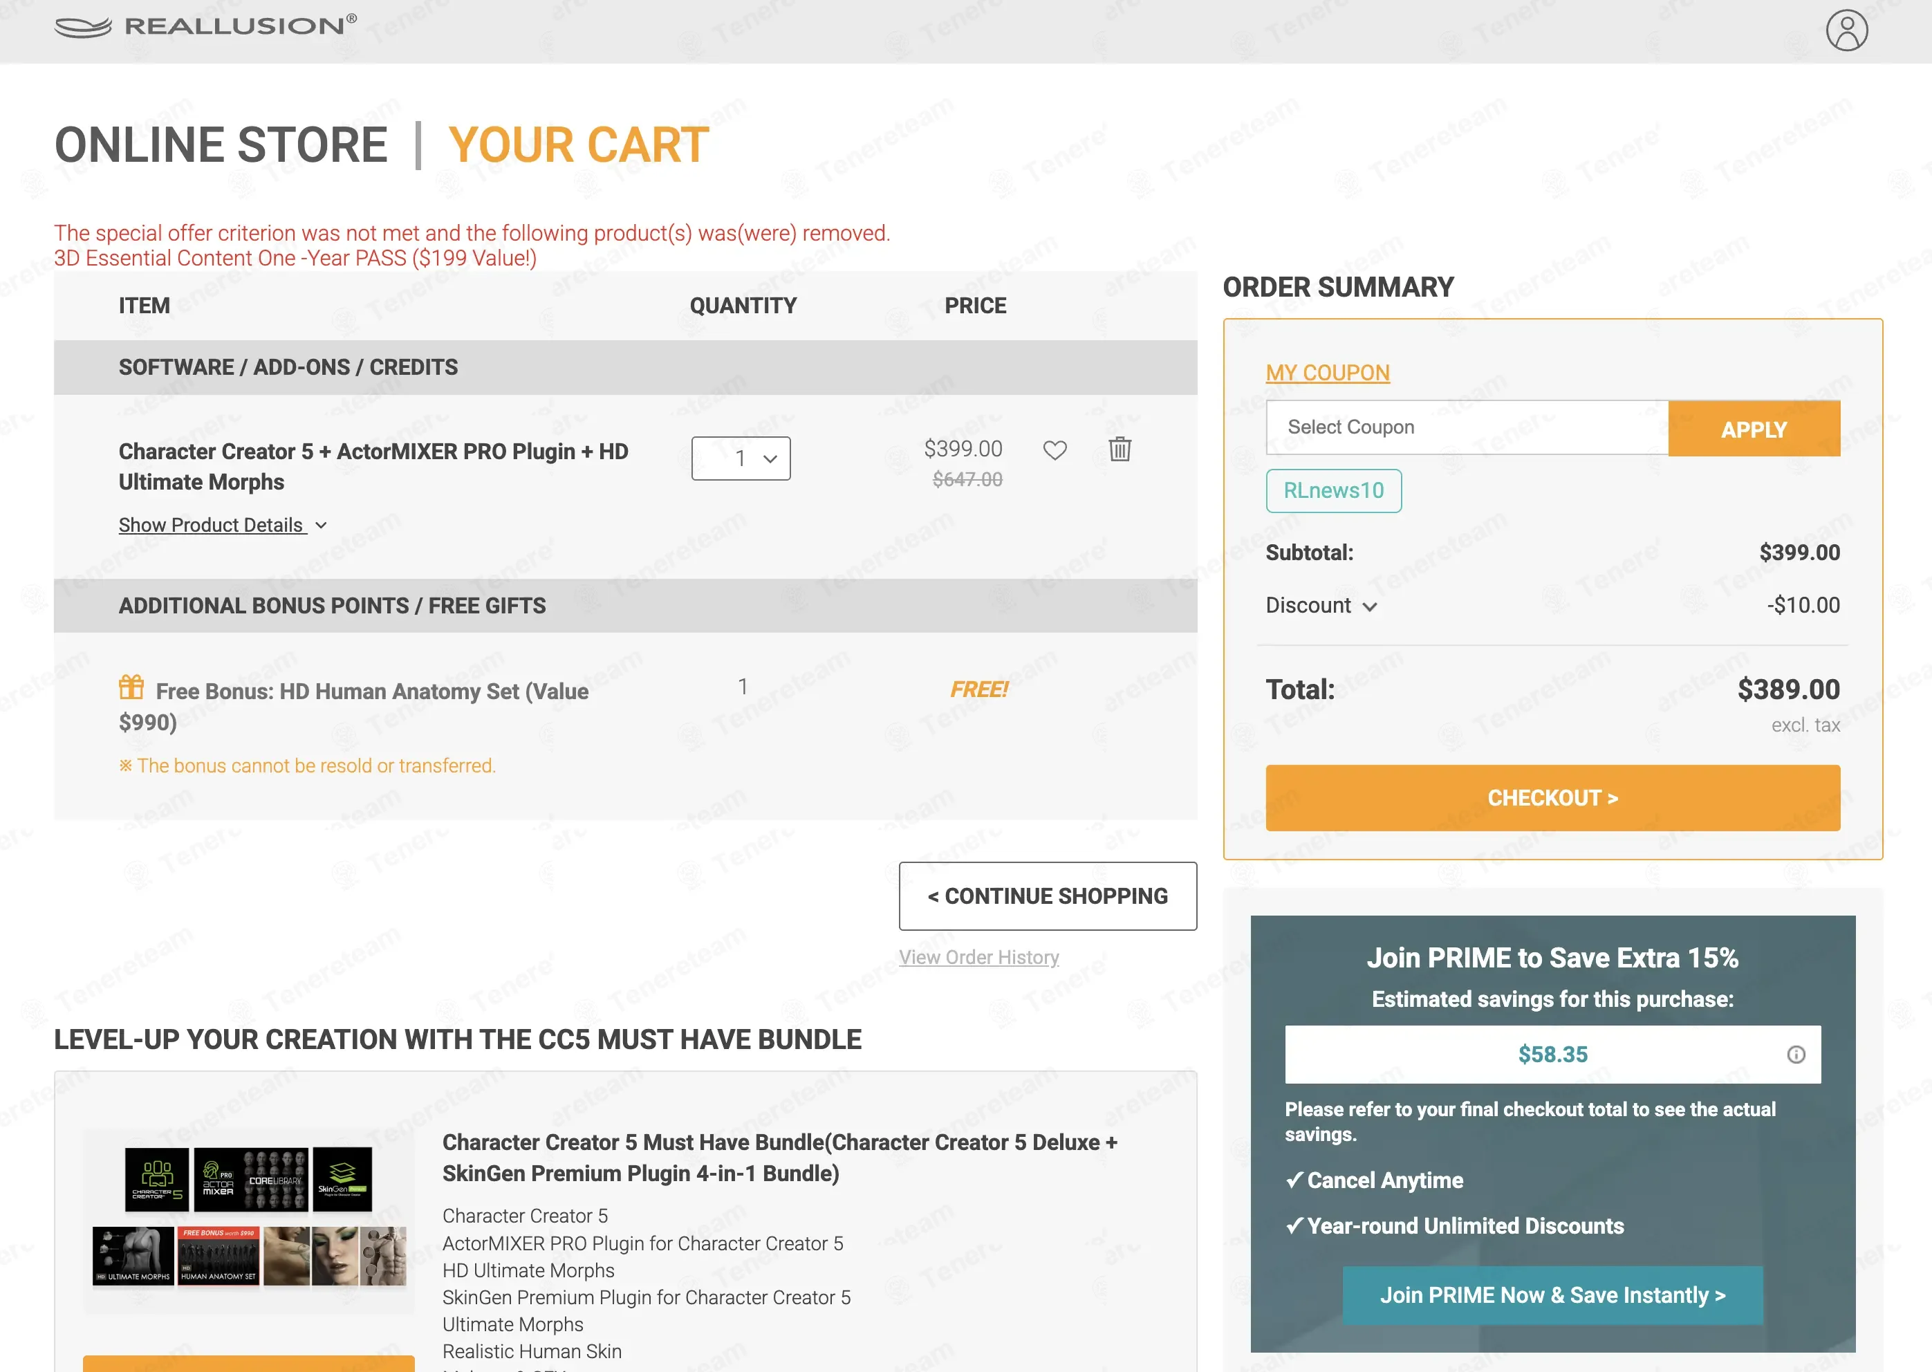The width and height of the screenshot is (1932, 1372).
Task: Open View Order History link
Action: point(978,957)
